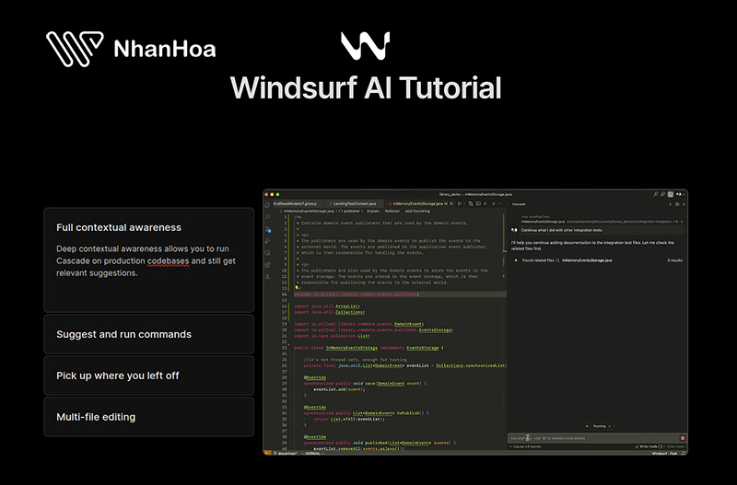
Task: Click the InMemoryEventsStorage.java breadcrumb
Action: tap(309, 212)
